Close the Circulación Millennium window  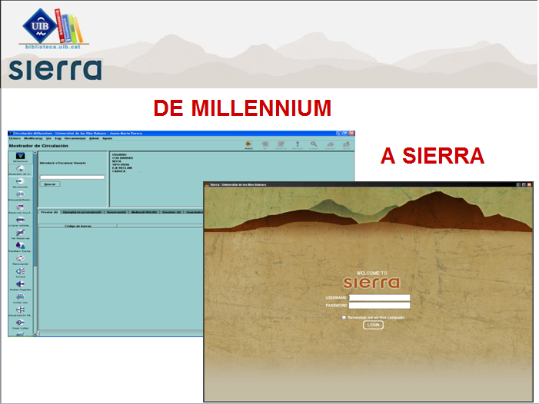coord(351,133)
